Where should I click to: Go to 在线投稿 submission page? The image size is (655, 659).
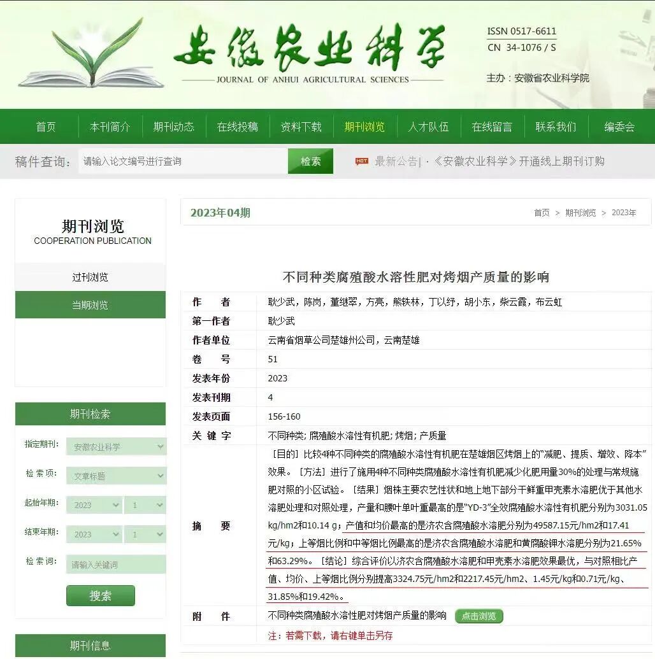coord(237,126)
